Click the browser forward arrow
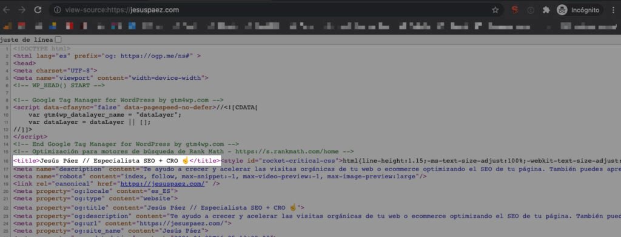The height and width of the screenshot is (237, 621). pos(22,10)
